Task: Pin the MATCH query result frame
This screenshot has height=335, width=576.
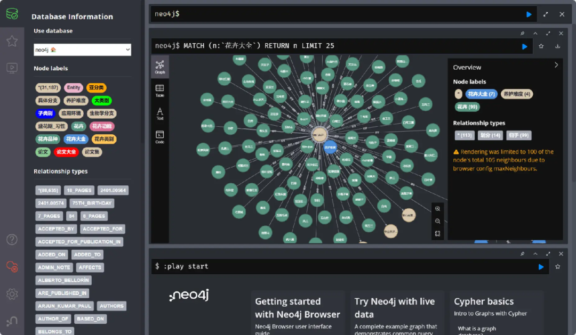Action: [x=522, y=34]
